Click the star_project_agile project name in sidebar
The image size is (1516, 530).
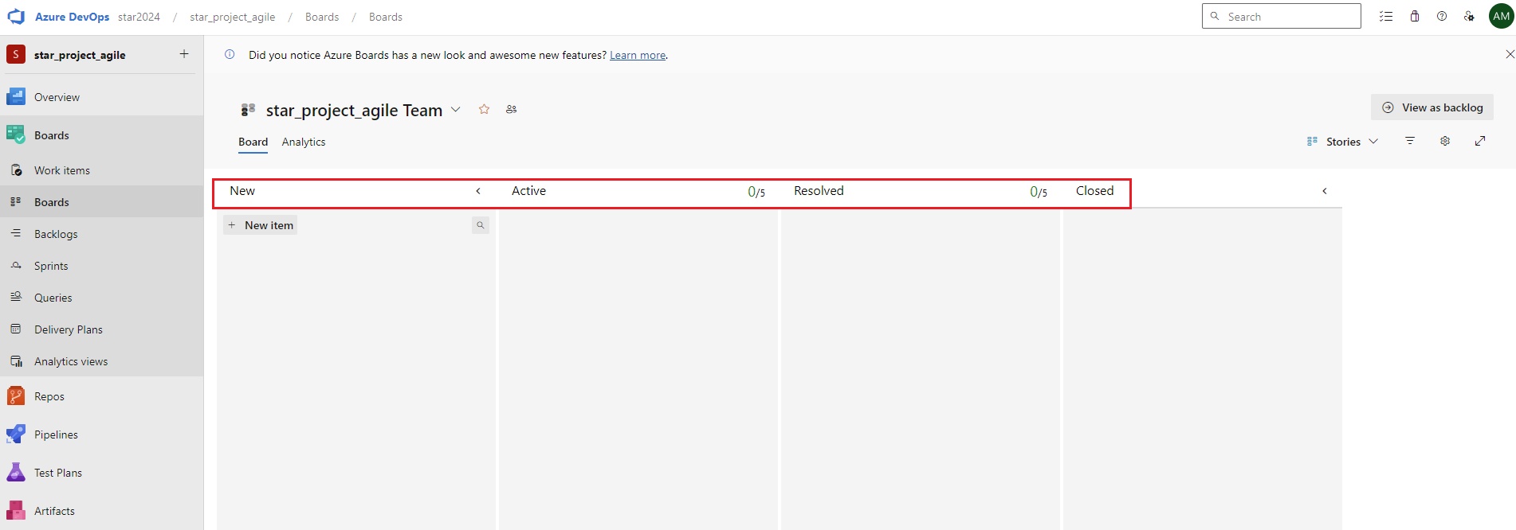(x=80, y=55)
